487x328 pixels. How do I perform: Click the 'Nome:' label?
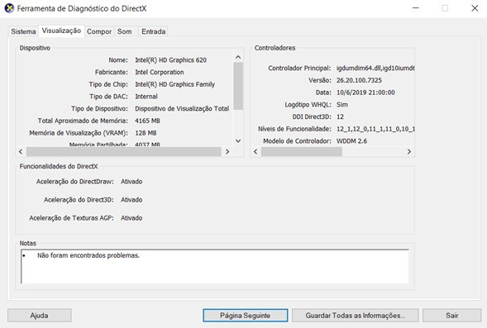point(118,60)
